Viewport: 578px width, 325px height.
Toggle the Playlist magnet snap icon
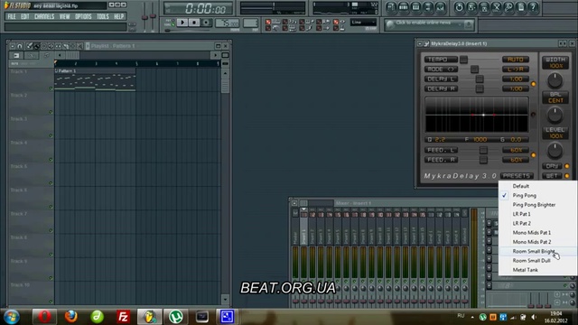tap(20, 46)
